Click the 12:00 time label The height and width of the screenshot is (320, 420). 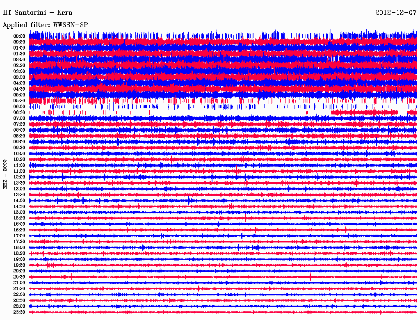tap(19, 177)
